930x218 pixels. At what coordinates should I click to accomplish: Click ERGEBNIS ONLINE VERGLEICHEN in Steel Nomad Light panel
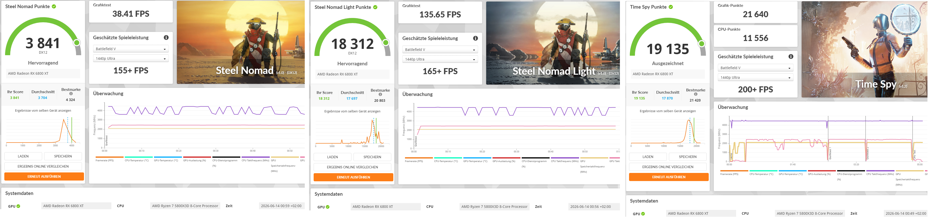[352, 167]
